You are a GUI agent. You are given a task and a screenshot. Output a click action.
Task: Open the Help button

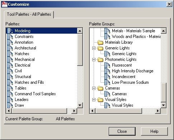pos(154,131)
